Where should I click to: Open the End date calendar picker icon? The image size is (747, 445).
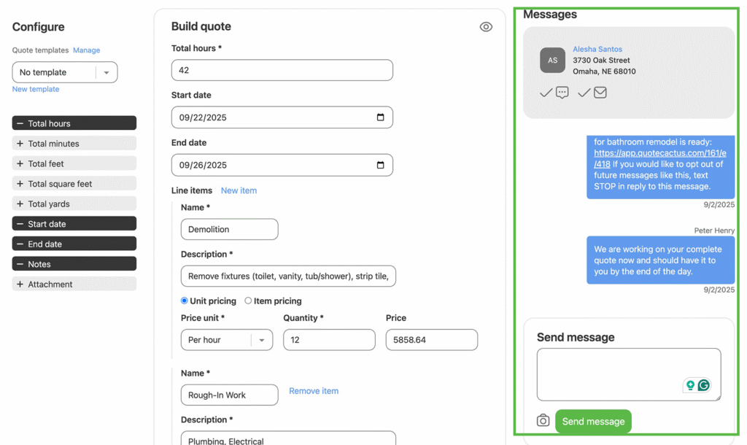(x=380, y=165)
